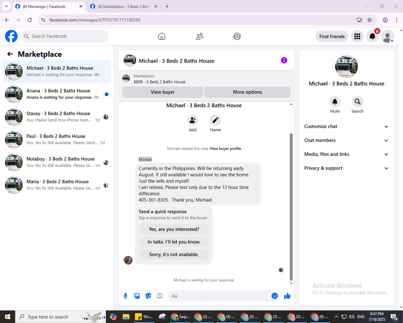This screenshot has height=323, width=403.
Task: Open the install app icon in address bar
Action: tap(359, 20)
